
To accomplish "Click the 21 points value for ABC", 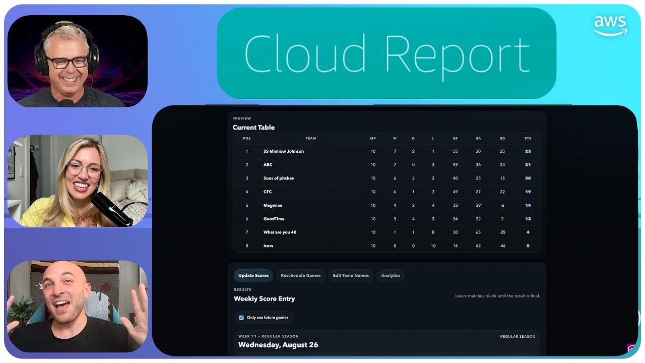I will point(528,165).
